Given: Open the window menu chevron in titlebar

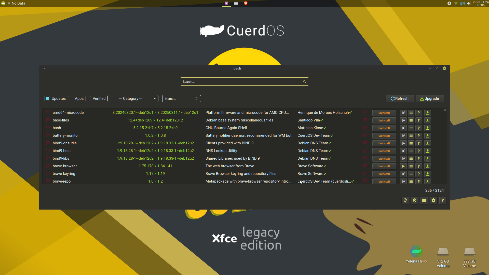Looking at the screenshot, I should point(44,68).
